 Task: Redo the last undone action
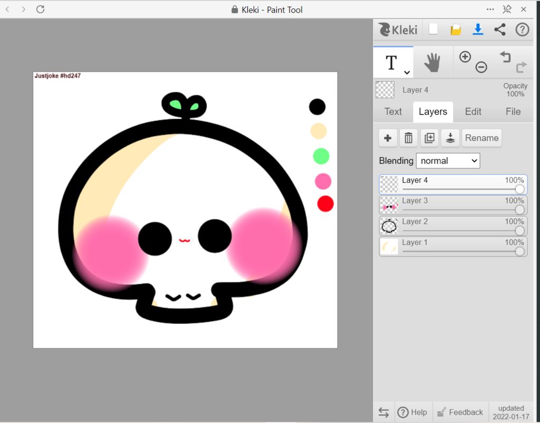click(522, 67)
